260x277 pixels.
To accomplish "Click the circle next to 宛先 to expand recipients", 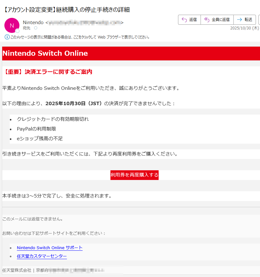I will point(36,28).
